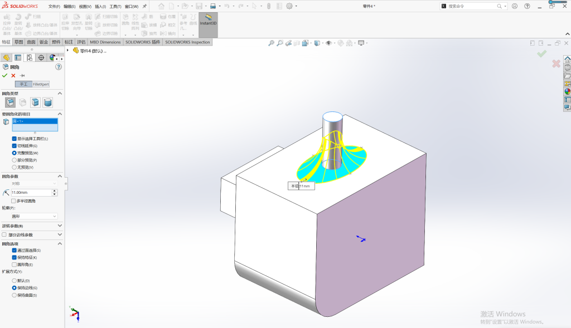Collapse the 圆角类型 section
This screenshot has height=328, width=571.
pos(60,94)
